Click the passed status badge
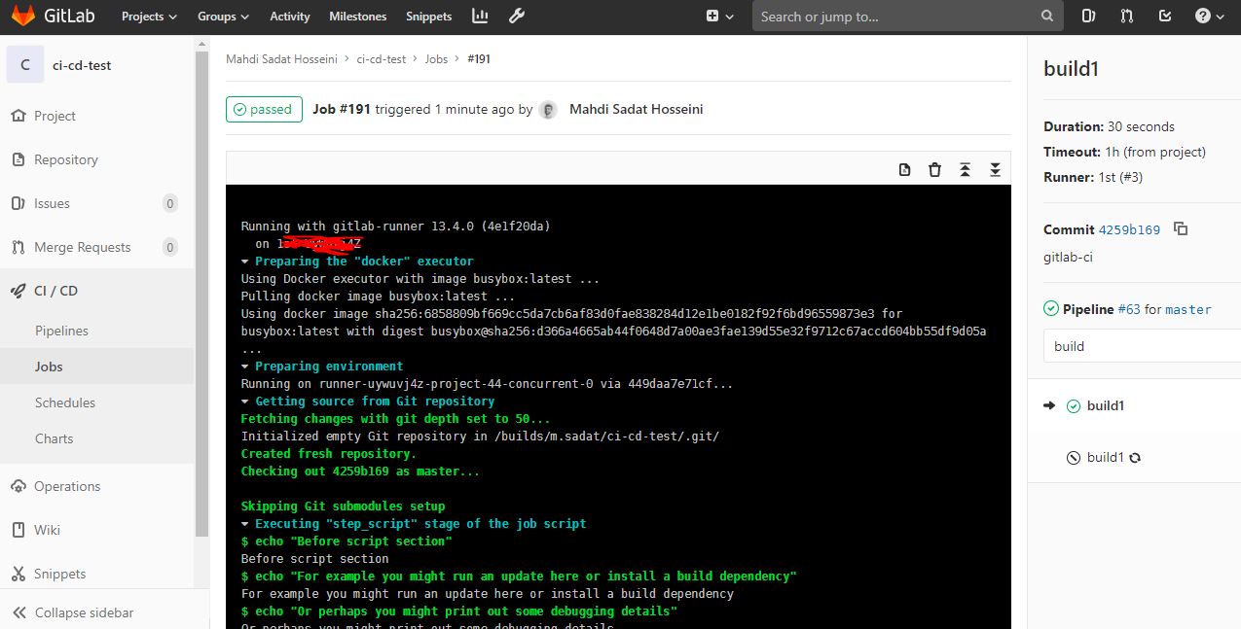Viewport: 1241px width, 629px height. pos(264,110)
